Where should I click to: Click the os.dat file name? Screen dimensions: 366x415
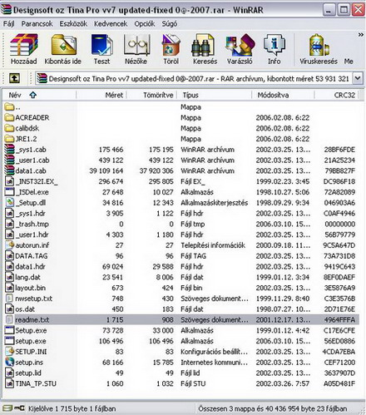[x=25, y=309]
